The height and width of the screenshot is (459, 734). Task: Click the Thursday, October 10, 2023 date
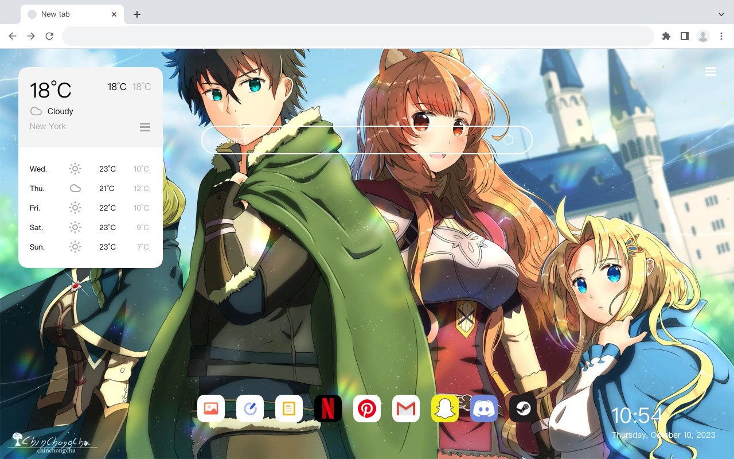point(663,435)
